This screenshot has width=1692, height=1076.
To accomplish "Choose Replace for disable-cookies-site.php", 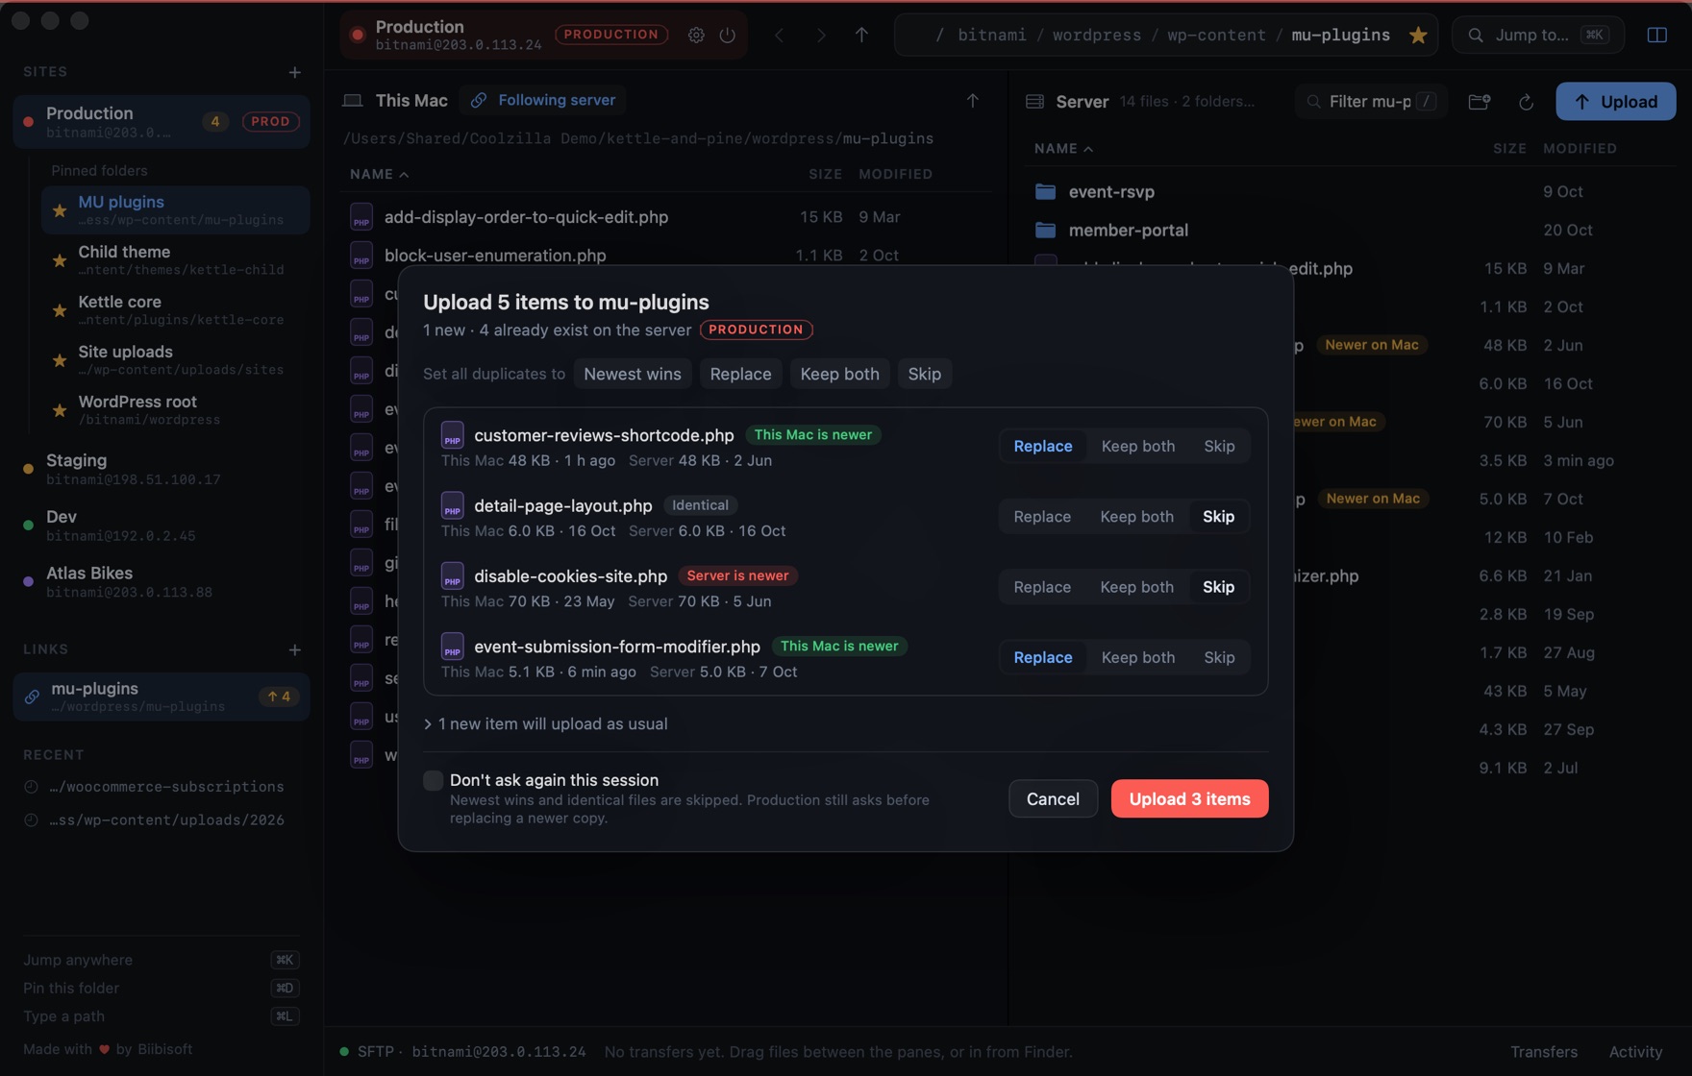I will (1042, 586).
